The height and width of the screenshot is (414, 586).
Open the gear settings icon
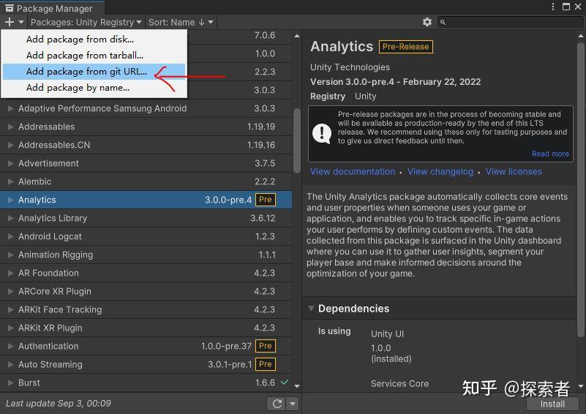click(427, 23)
